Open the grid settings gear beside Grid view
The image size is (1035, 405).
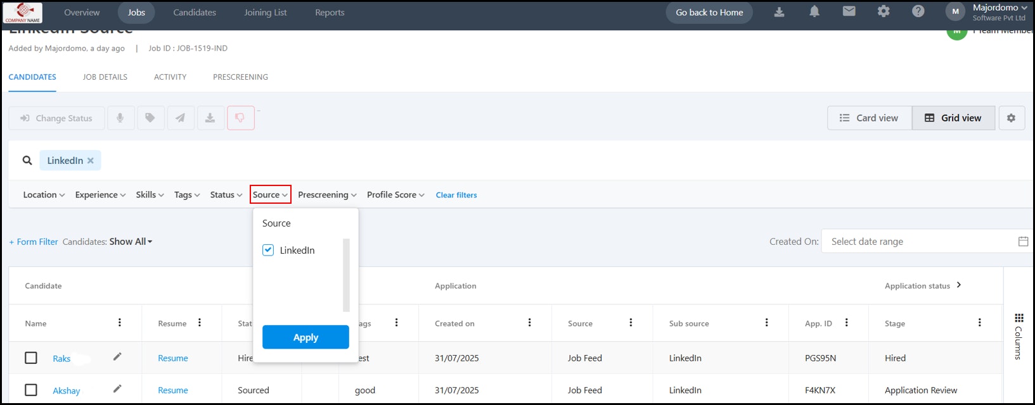pyautogui.click(x=1012, y=118)
